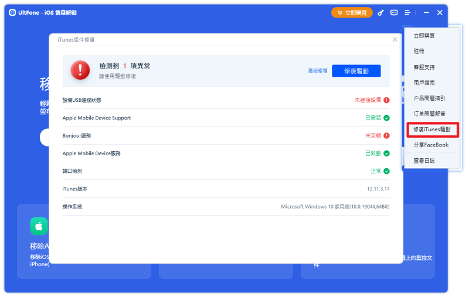469x297 pixels.
Task: Click the key register icon in title bar
Action: 380,13
